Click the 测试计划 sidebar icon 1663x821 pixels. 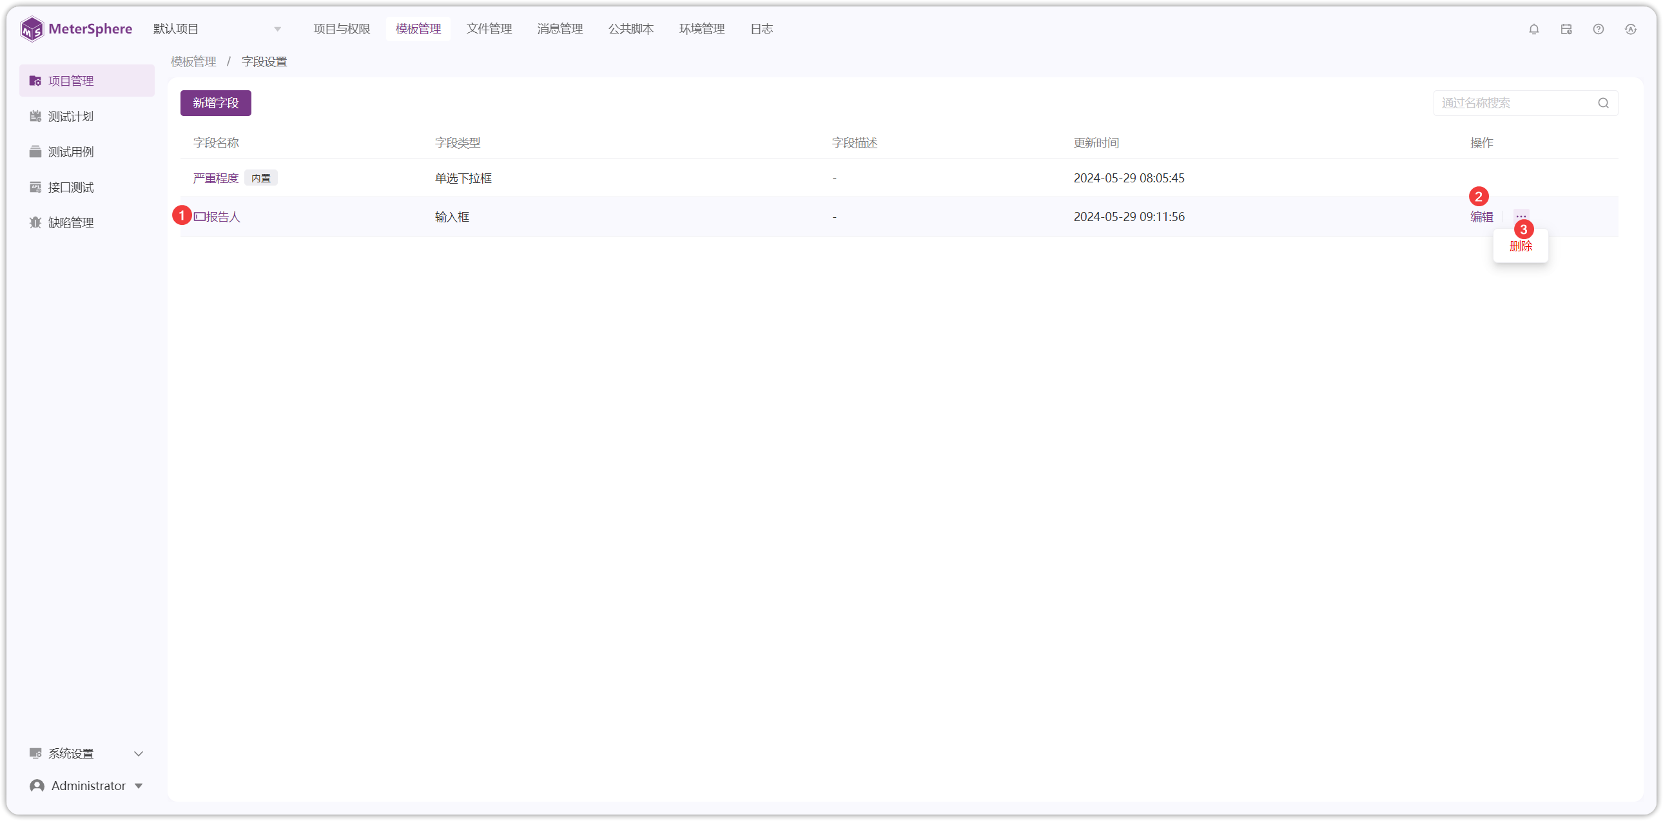[35, 116]
